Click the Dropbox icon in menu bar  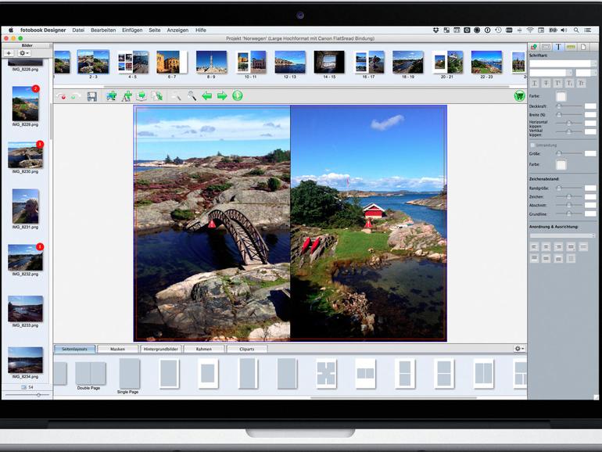(435, 30)
